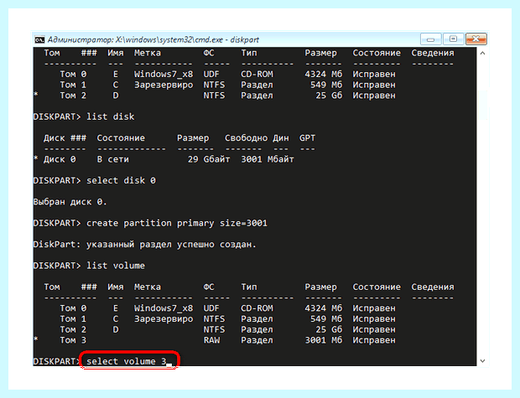Close the diskpart console window
Screen dimensions: 520x398
tap(476, 39)
